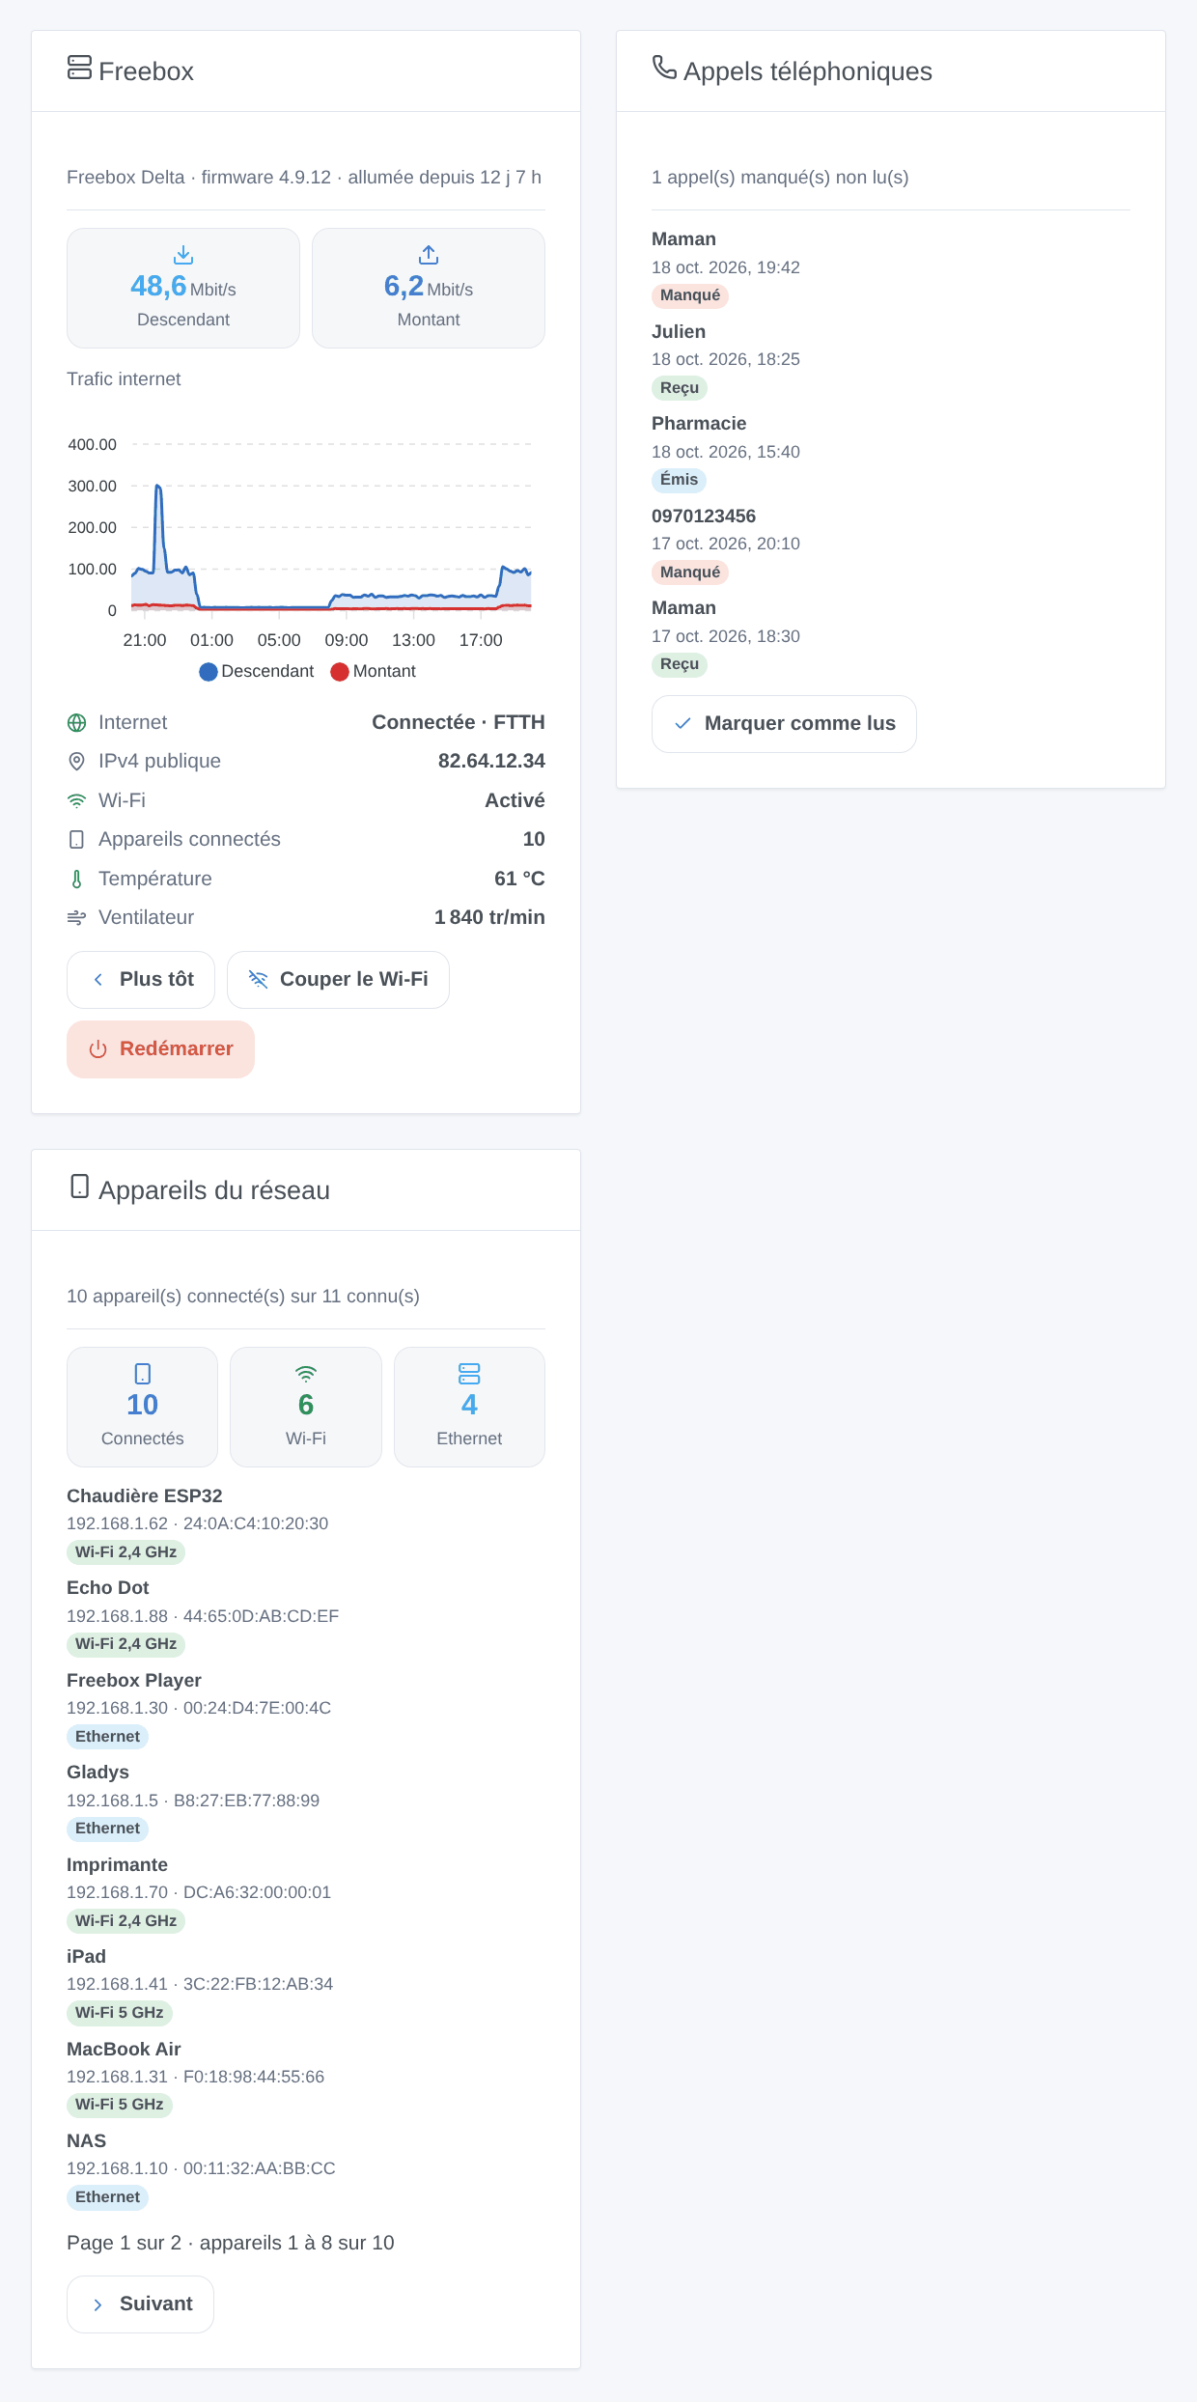Go to next devices page with Suivant

[140, 2304]
